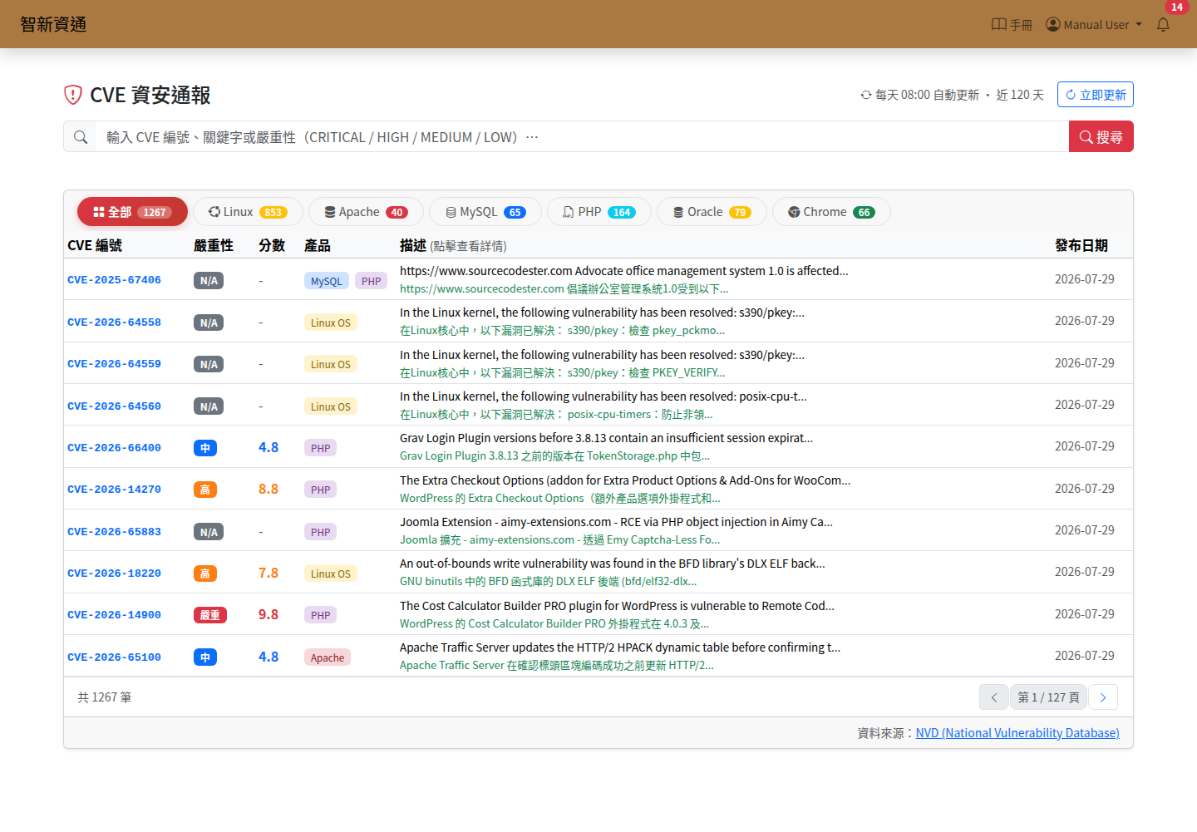This screenshot has height=832, width=1197.
Task: Select the PHP 164 filter tab
Action: 599,212
